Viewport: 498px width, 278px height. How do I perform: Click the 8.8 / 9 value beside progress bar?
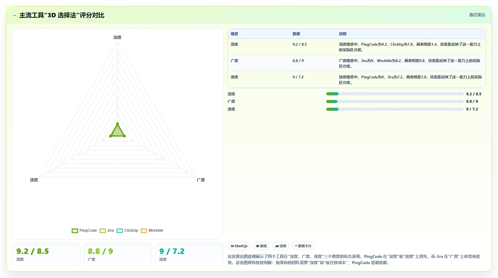coord(472,102)
